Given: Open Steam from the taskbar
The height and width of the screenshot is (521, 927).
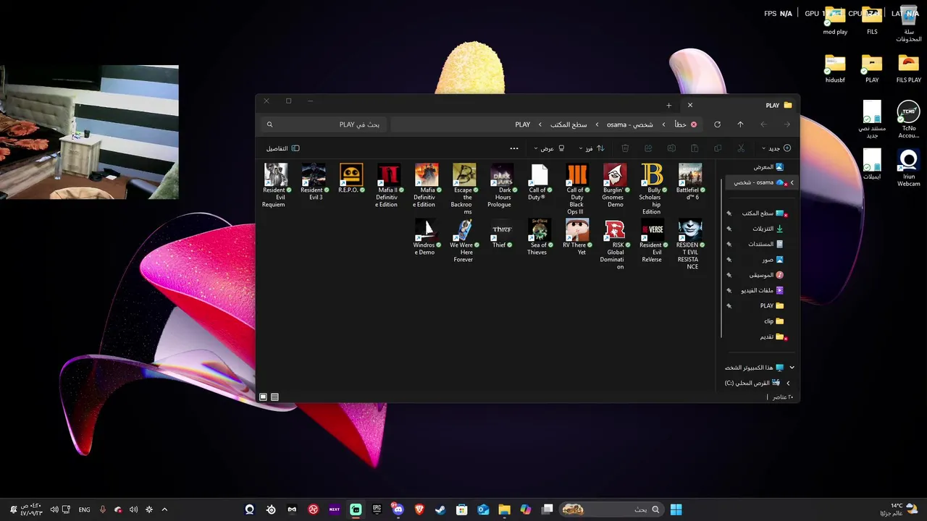Looking at the screenshot, I should pos(440,509).
